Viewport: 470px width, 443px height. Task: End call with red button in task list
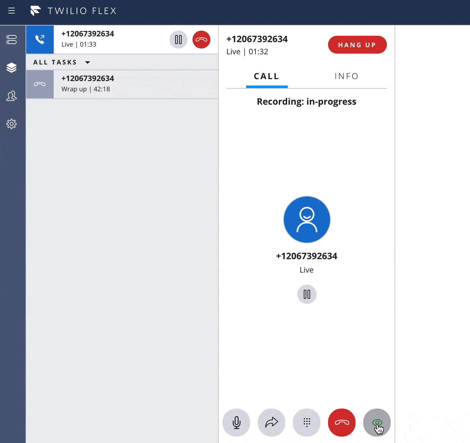201,40
